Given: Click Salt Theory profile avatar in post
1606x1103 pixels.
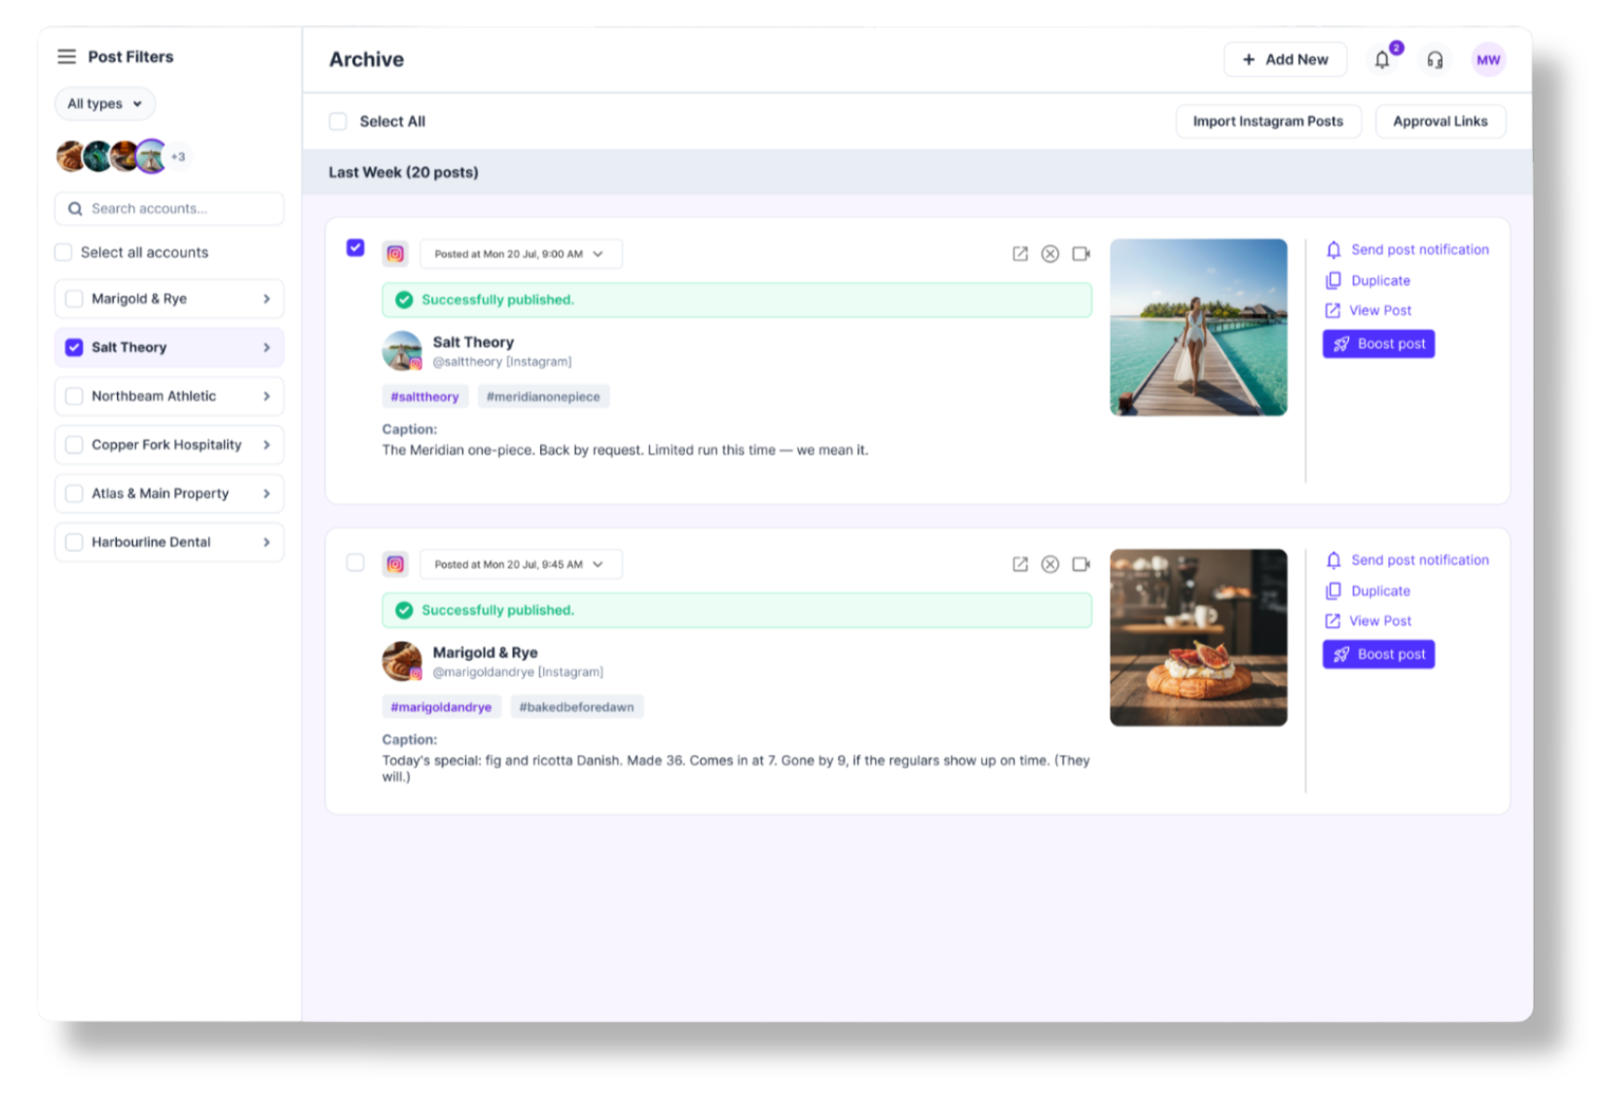Looking at the screenshot, I should (402, 351).
